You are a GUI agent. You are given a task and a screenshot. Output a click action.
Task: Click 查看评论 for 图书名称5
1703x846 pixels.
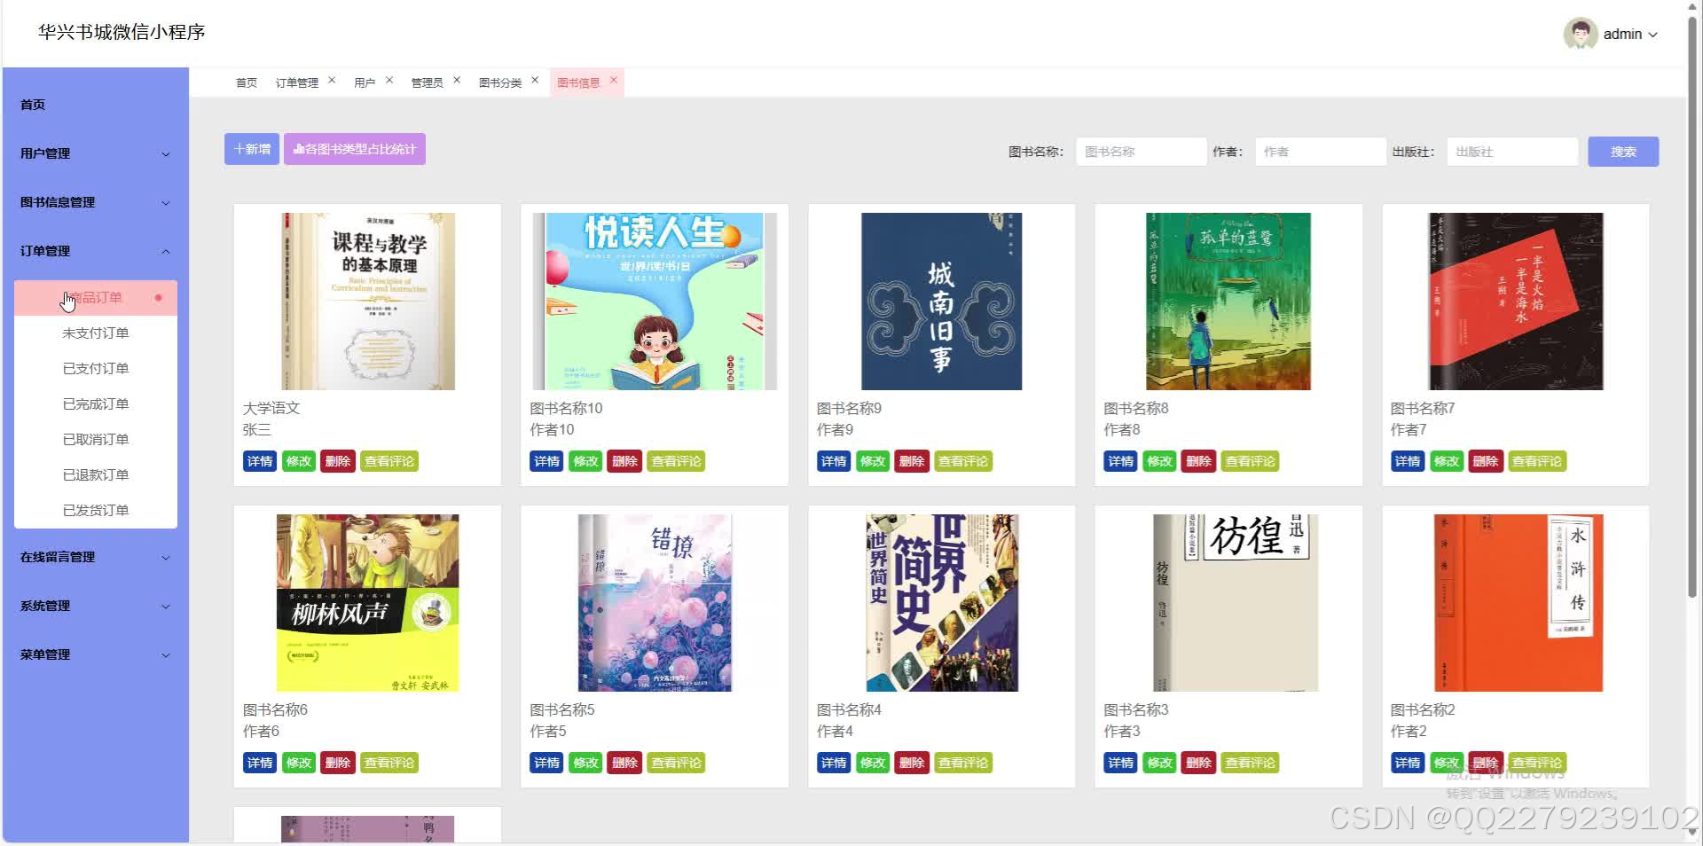(676, 763)
